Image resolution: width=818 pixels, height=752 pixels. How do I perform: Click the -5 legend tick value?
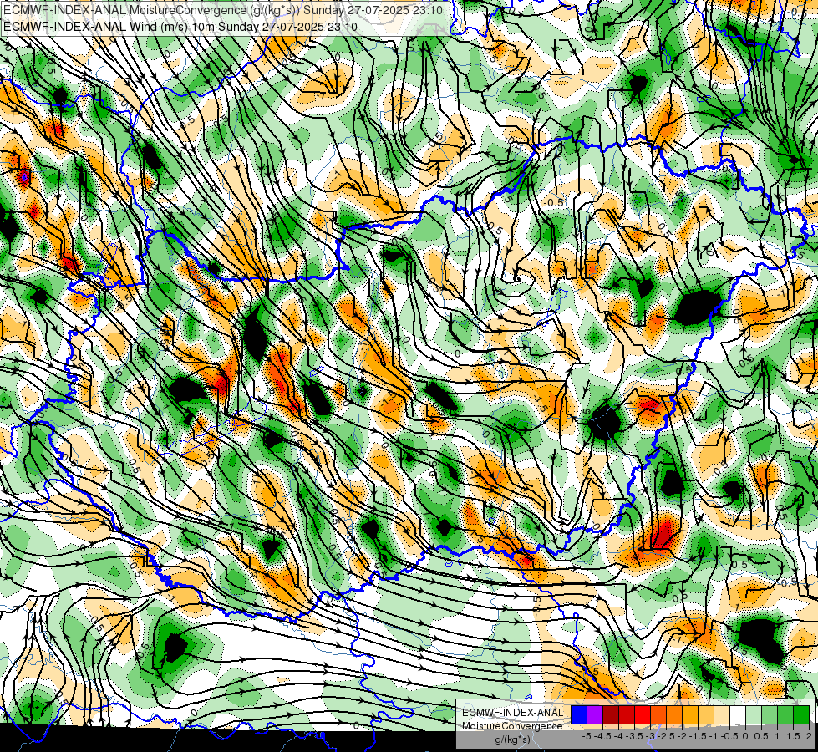coord(587,736)
